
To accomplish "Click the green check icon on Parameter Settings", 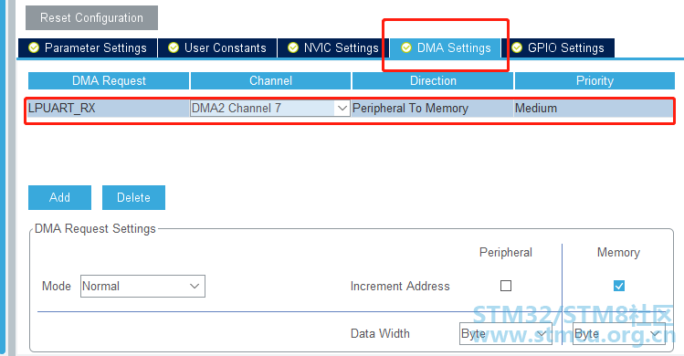I will coord(34,47).
